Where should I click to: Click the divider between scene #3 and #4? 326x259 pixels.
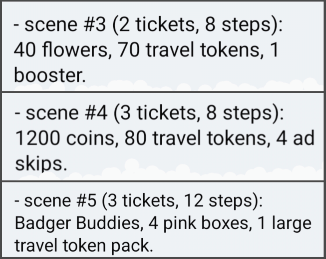coord(163,92)
